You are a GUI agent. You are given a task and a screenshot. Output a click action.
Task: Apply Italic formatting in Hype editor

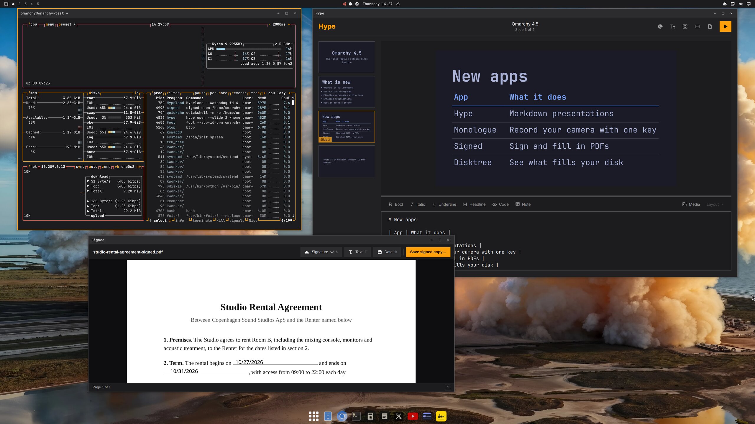[x=418, y=204]
